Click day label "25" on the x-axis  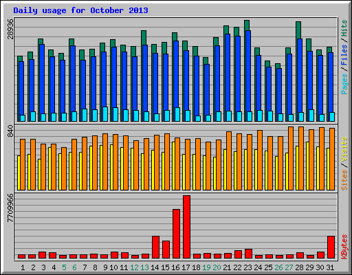tap(268, 267)
